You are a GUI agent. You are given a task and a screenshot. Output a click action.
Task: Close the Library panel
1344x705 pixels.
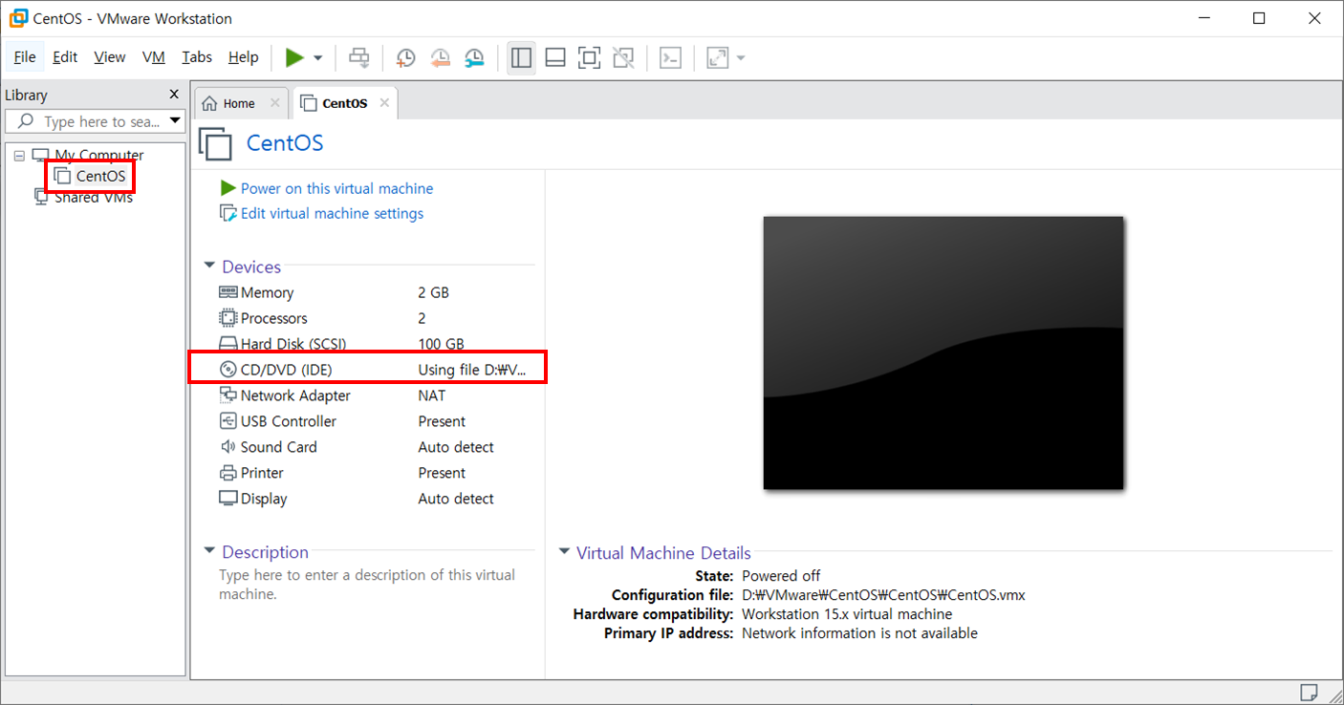coord(174,95)
